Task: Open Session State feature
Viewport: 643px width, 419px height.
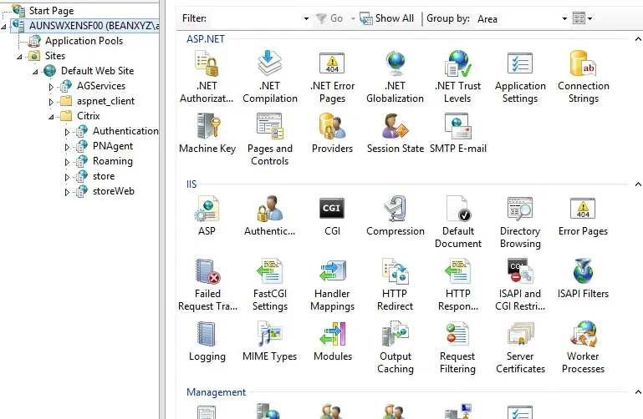Action: click(395, 133)
